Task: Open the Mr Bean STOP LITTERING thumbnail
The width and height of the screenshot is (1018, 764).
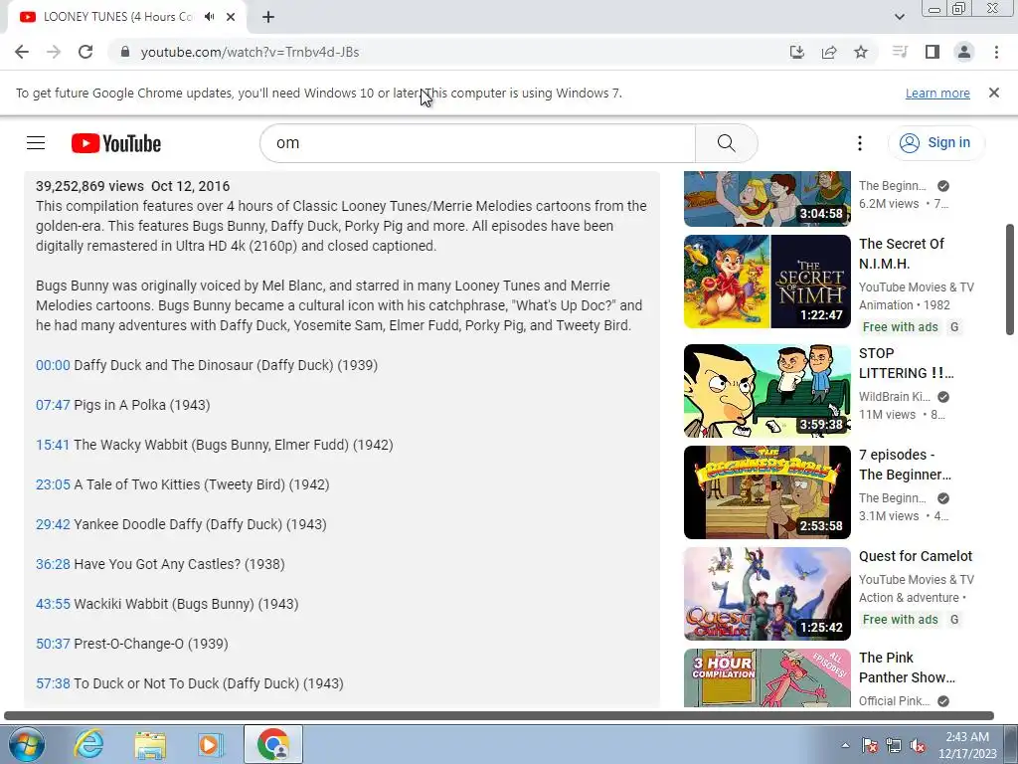Action: coord(766,390)
